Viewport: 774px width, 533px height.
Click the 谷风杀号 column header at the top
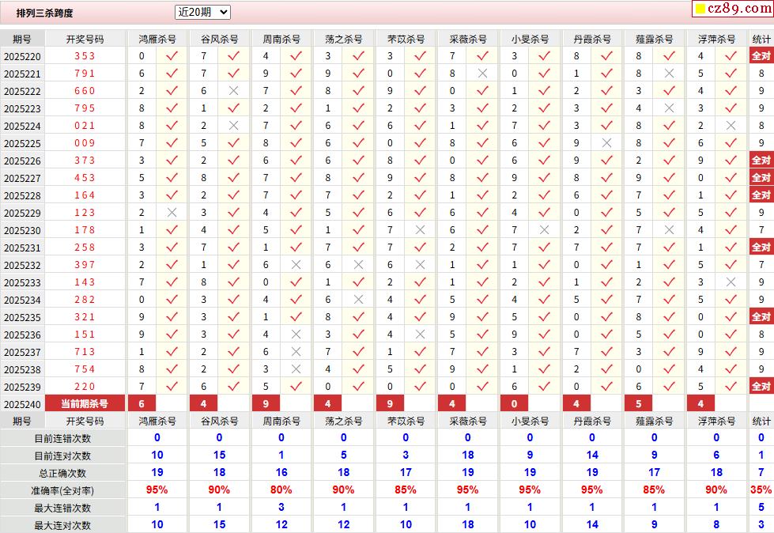tap(219, 39)
